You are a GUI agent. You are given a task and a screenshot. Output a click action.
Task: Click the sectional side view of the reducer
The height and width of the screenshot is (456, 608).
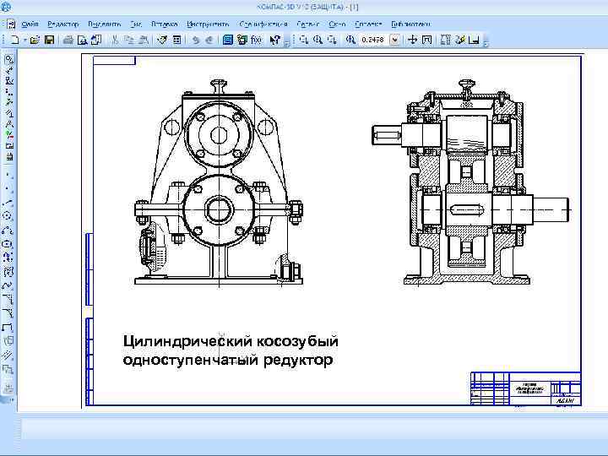pyautogui.click(x=471, y=182)
